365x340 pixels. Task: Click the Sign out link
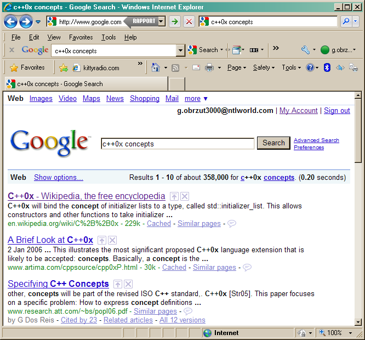click(337, 110)
